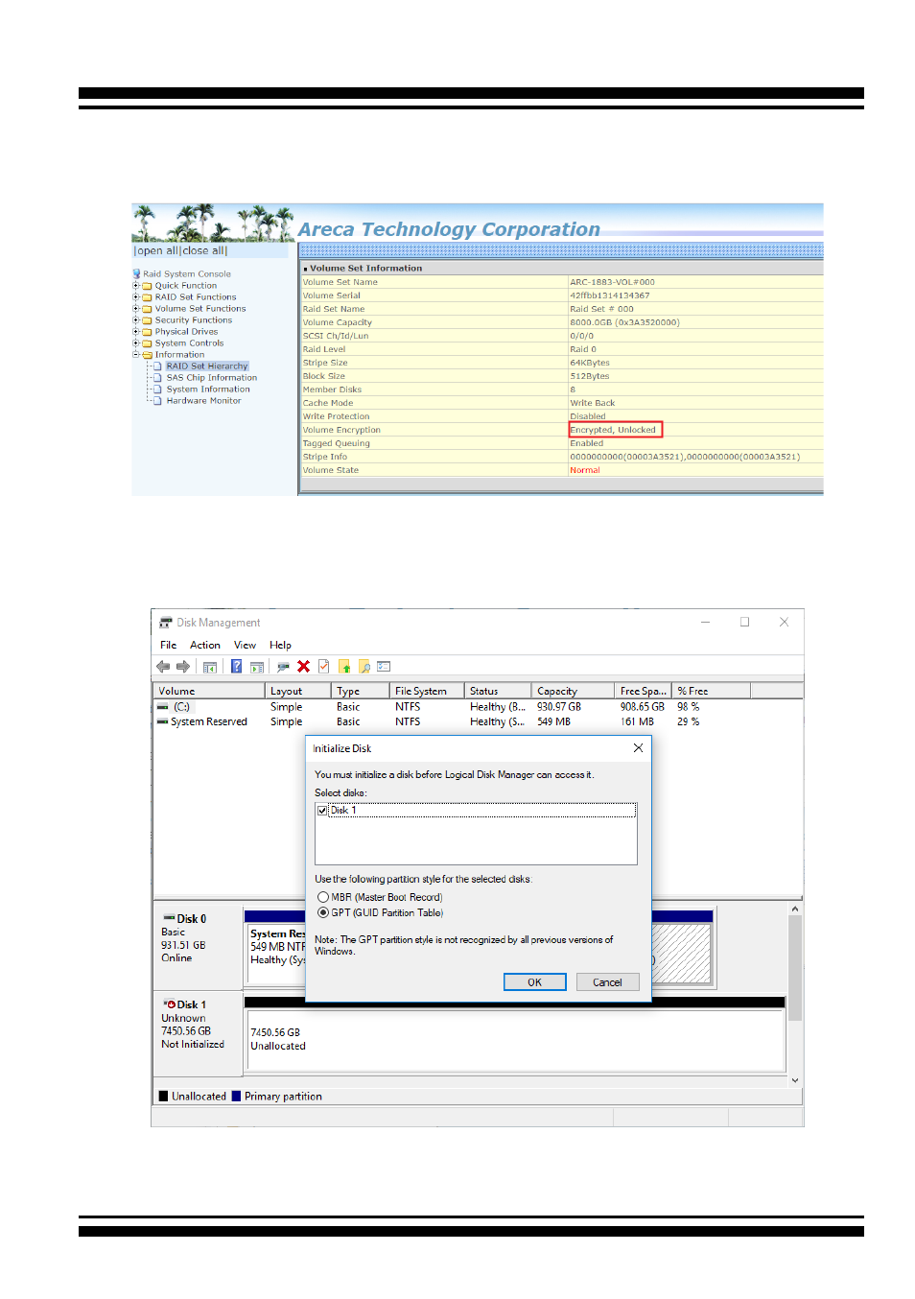Click the black Unallocated legend swatch
Screen dimensions: 915x1299
click(x=163, y=1097)
